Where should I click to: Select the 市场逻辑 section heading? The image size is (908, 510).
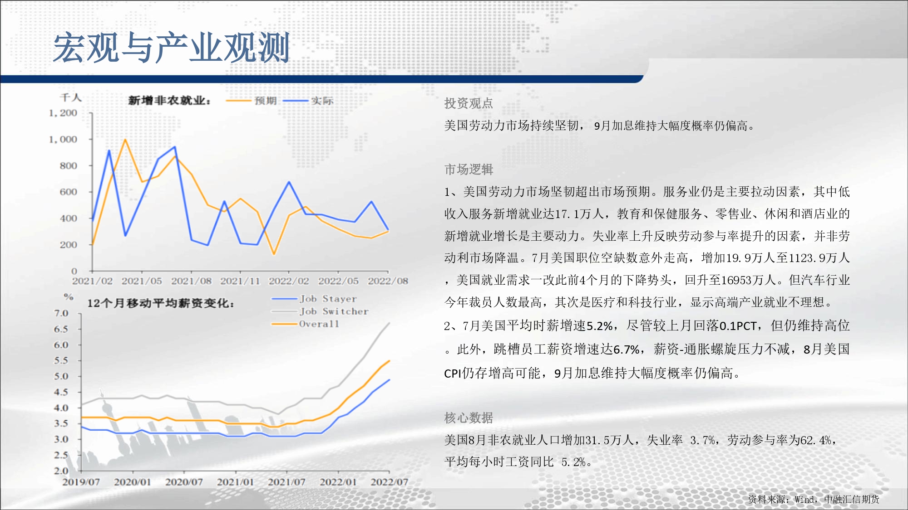click(469, 170)
